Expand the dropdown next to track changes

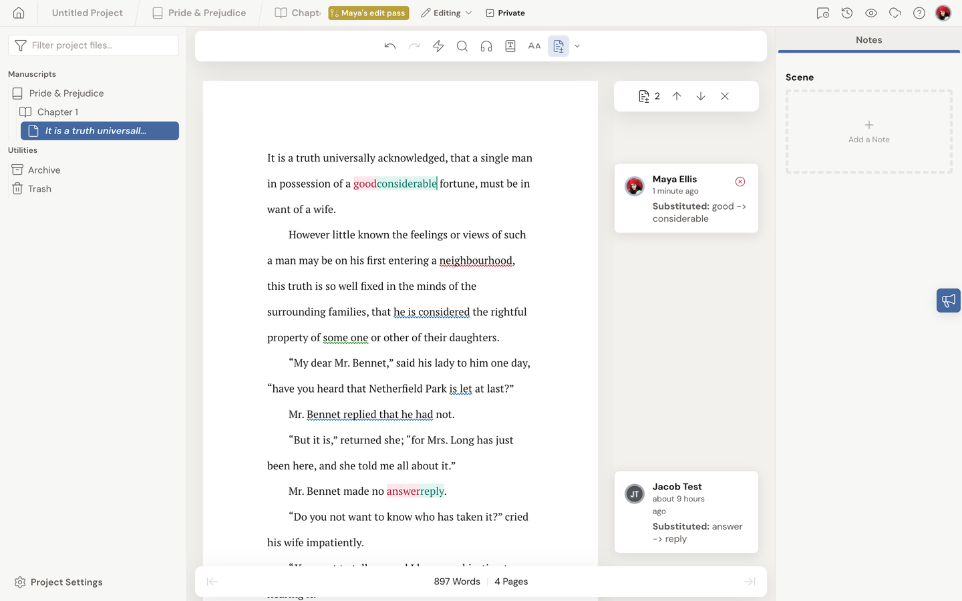(577, 46)
